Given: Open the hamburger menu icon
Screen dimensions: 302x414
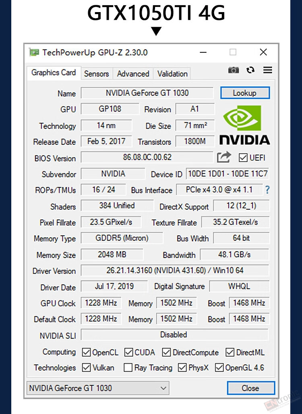Looking at the screenshot, I should point(267,70).
